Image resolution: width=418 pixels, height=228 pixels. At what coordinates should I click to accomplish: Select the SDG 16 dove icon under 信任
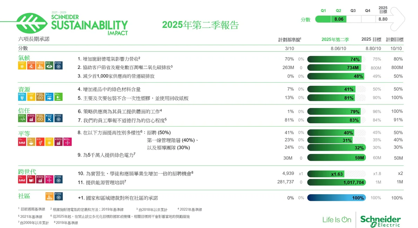click(49, 118)
